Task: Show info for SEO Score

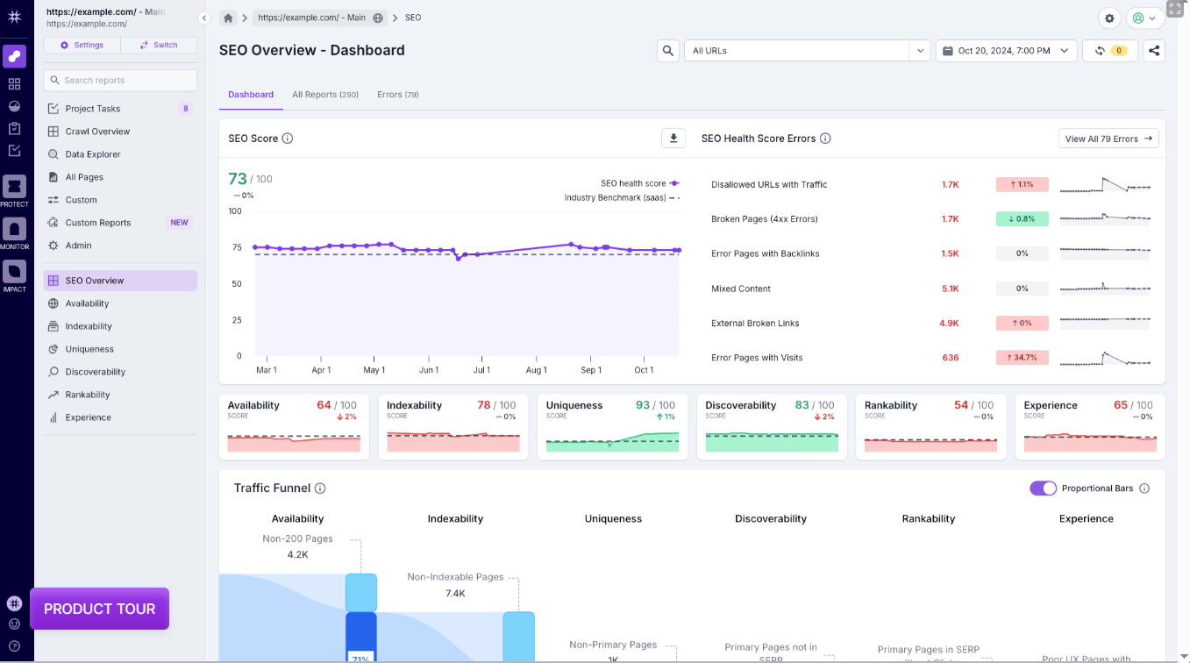Action: pos(288,139)
